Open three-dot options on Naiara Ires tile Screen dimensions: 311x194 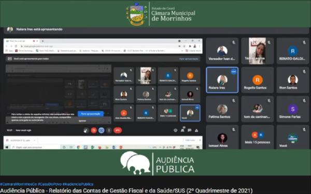click(x=234, y=71)
